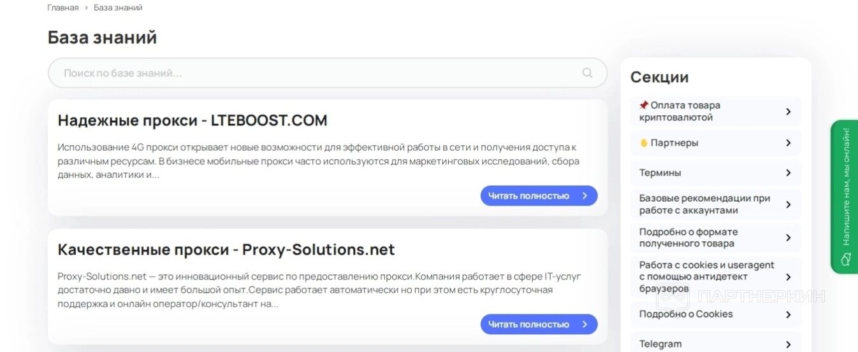Expand the Подробно о Cookies chevron
Image resolution: width=858 pixels, height=352 pixels.
pyautogui.click(x=788, y=314)
